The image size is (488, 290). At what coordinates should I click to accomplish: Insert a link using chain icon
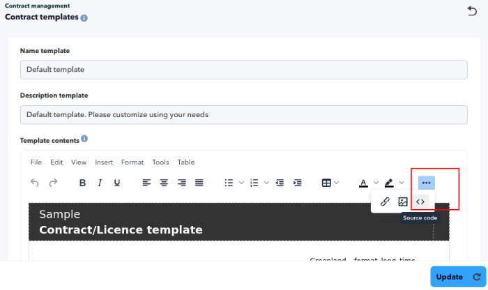click(x=385, y=201)
